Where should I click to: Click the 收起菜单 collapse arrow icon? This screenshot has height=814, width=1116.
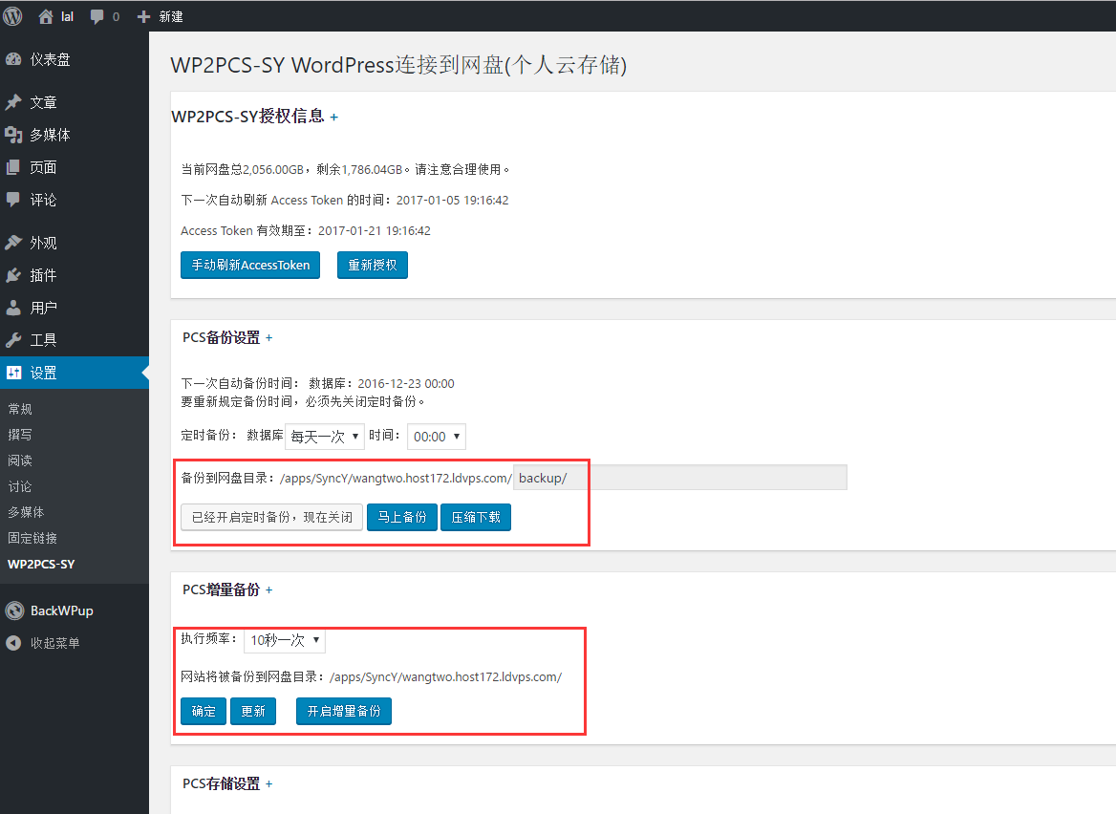pos(13,643)
